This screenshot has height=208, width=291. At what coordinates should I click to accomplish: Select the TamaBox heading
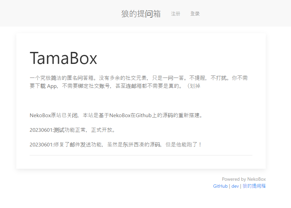click(64, 58)
